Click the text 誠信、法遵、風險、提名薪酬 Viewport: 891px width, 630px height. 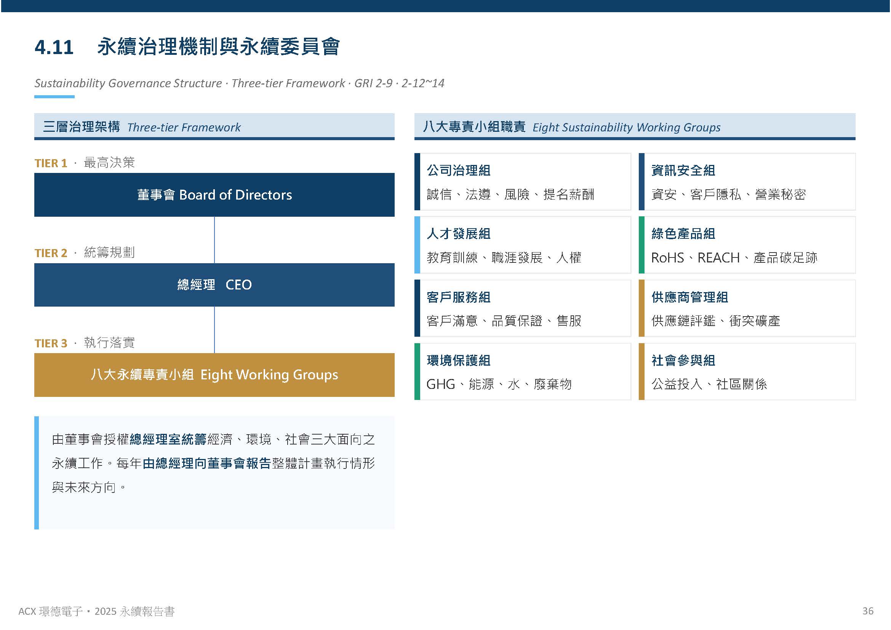(510, 194)
